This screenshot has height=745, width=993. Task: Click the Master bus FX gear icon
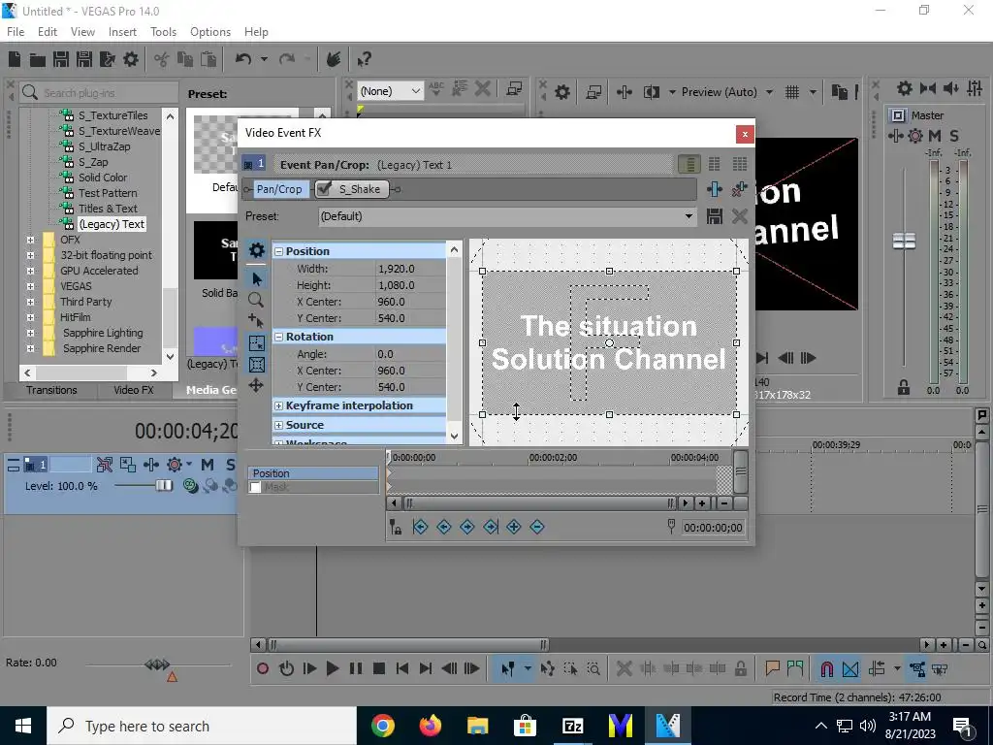pyautogui.click(x=915, y=136)
